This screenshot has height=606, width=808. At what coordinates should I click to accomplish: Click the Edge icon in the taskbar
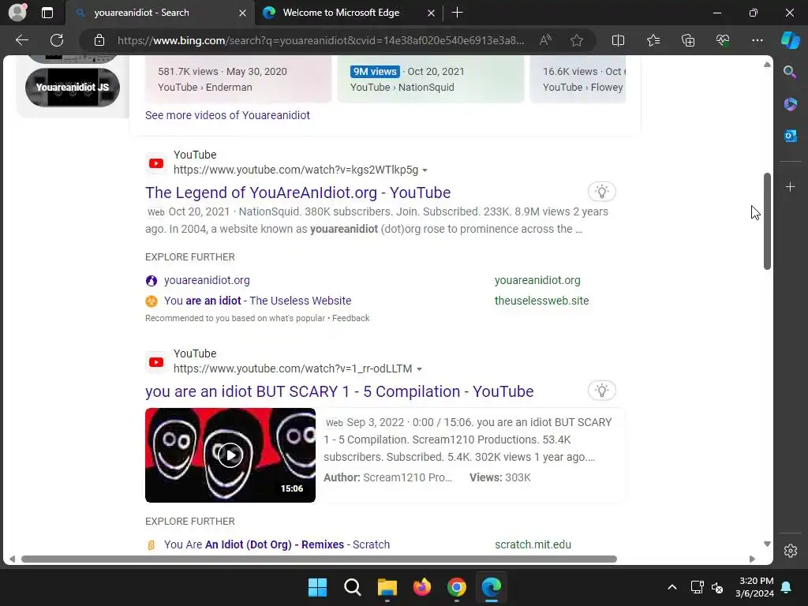491,587
